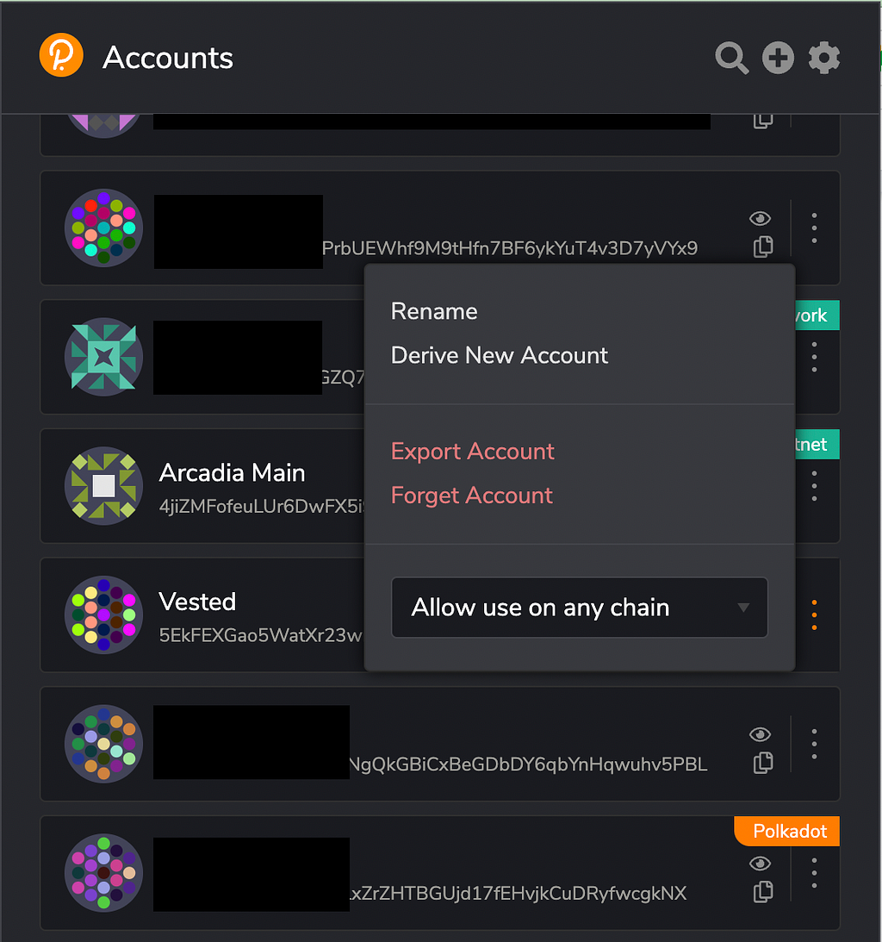Open settings via the gear icon
Viewport: 882px width, 942px height.
[x=823, y=58]
